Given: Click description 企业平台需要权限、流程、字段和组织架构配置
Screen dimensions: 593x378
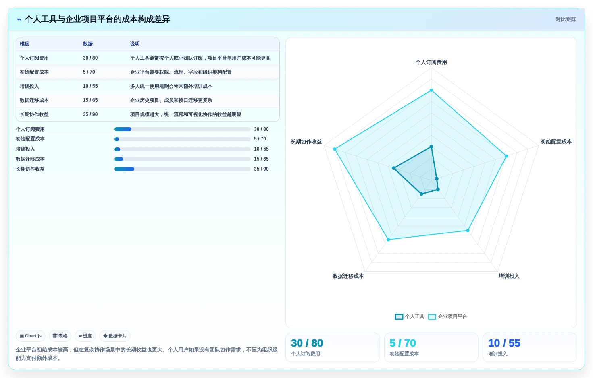Looking at the screenshot, I should [181, 72].
